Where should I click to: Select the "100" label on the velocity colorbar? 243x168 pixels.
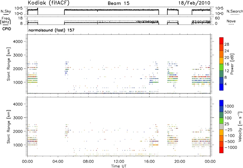[x=228, y=118]
